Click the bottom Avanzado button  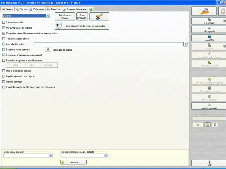click(x=73, y=162)
